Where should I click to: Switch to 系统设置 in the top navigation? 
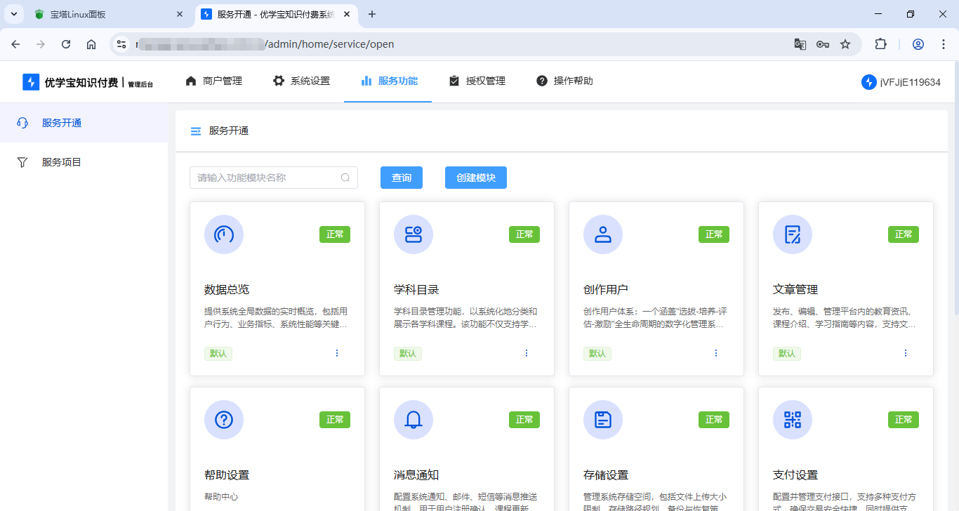tap(301, 81)
